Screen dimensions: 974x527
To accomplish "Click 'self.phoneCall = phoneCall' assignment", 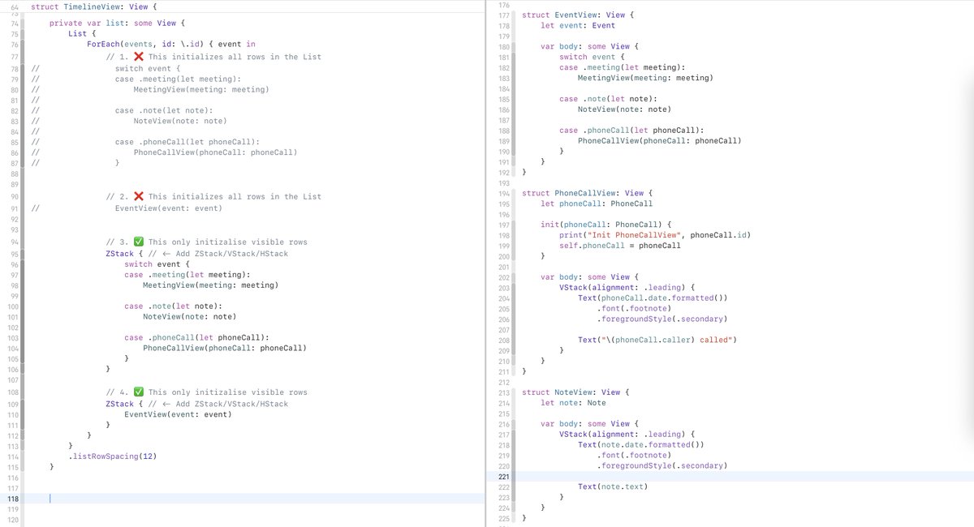I will (x=620, y=246).
